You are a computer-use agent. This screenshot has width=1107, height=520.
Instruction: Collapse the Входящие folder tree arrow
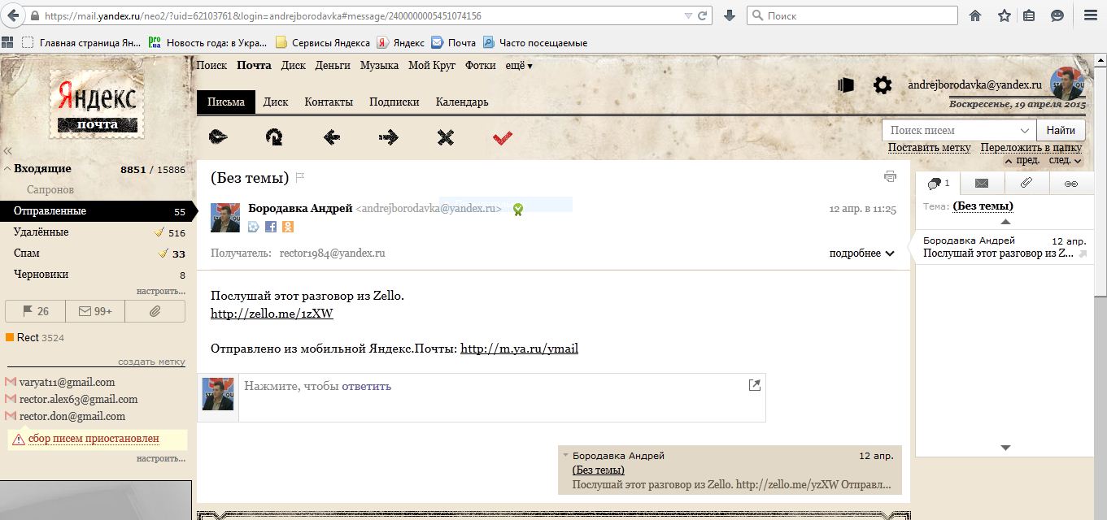pyautogui.click(x=7, y=169)
